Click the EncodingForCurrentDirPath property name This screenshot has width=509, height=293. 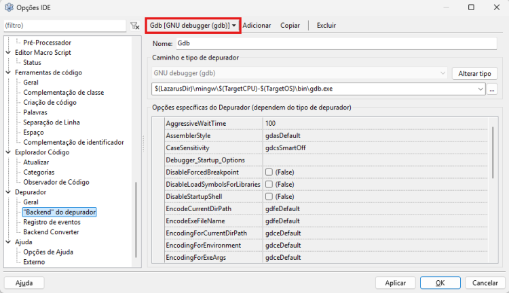(206, 233)
